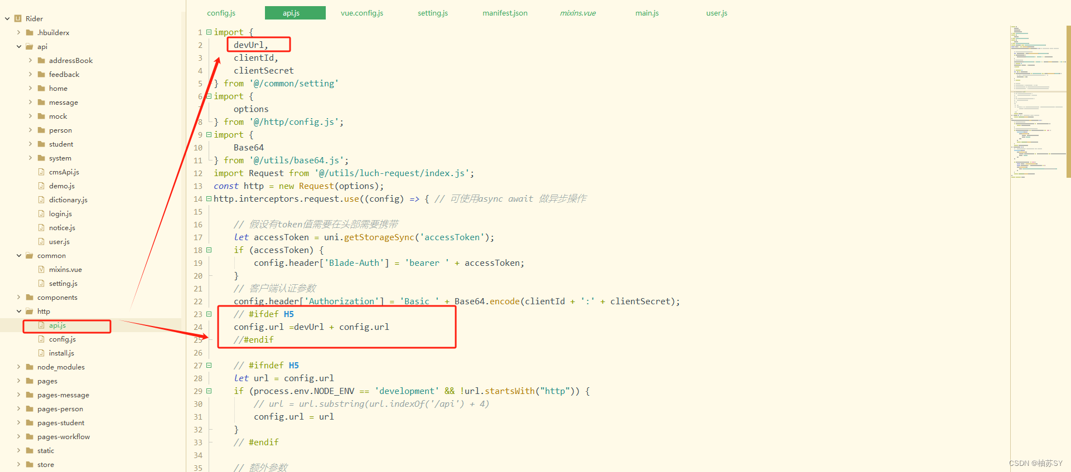The image size is (1071, 472).
Task: Select api.js in the file tree
Action: pyautogui.click(x=57, y=325)
